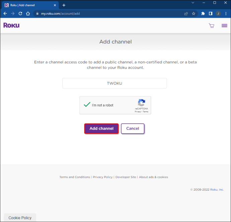Screen dimensions: 231x222
Task: Open the Chrome three-dot menu
Action: point(226,13)
